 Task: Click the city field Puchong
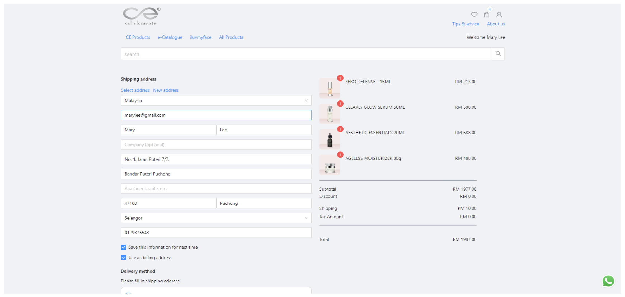pos(264,203)
